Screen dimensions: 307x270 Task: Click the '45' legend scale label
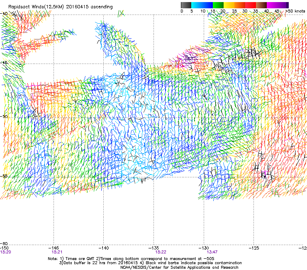point(277,11)
